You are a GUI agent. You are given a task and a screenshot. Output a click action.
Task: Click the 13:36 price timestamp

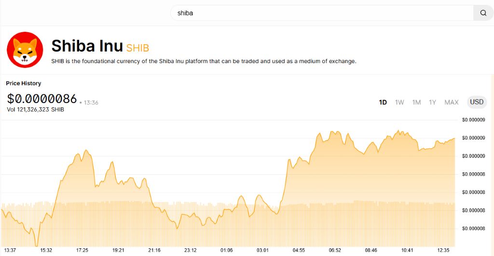coord(91,102)
